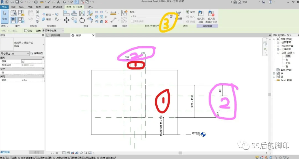299x159 pixels.
Task: Click the Array tool icon
Action: 97,17
